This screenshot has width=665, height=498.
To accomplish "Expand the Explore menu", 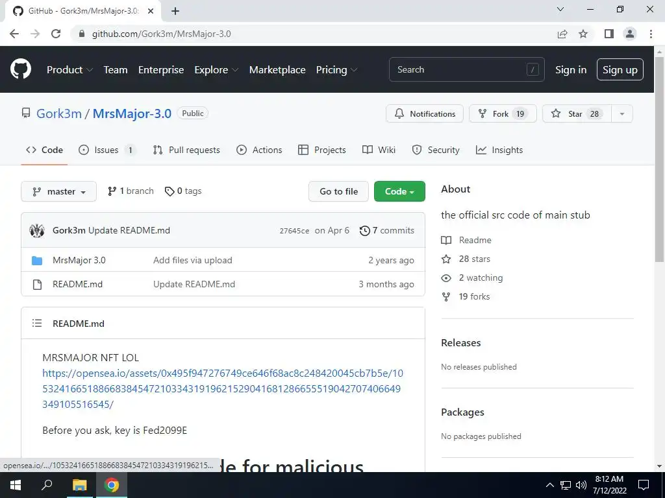I will click(x=216, y=70).
